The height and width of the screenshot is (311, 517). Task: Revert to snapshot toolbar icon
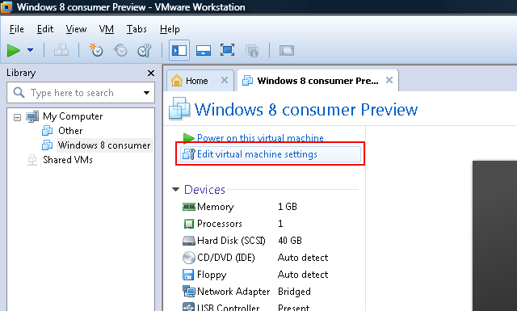(120, 50)
